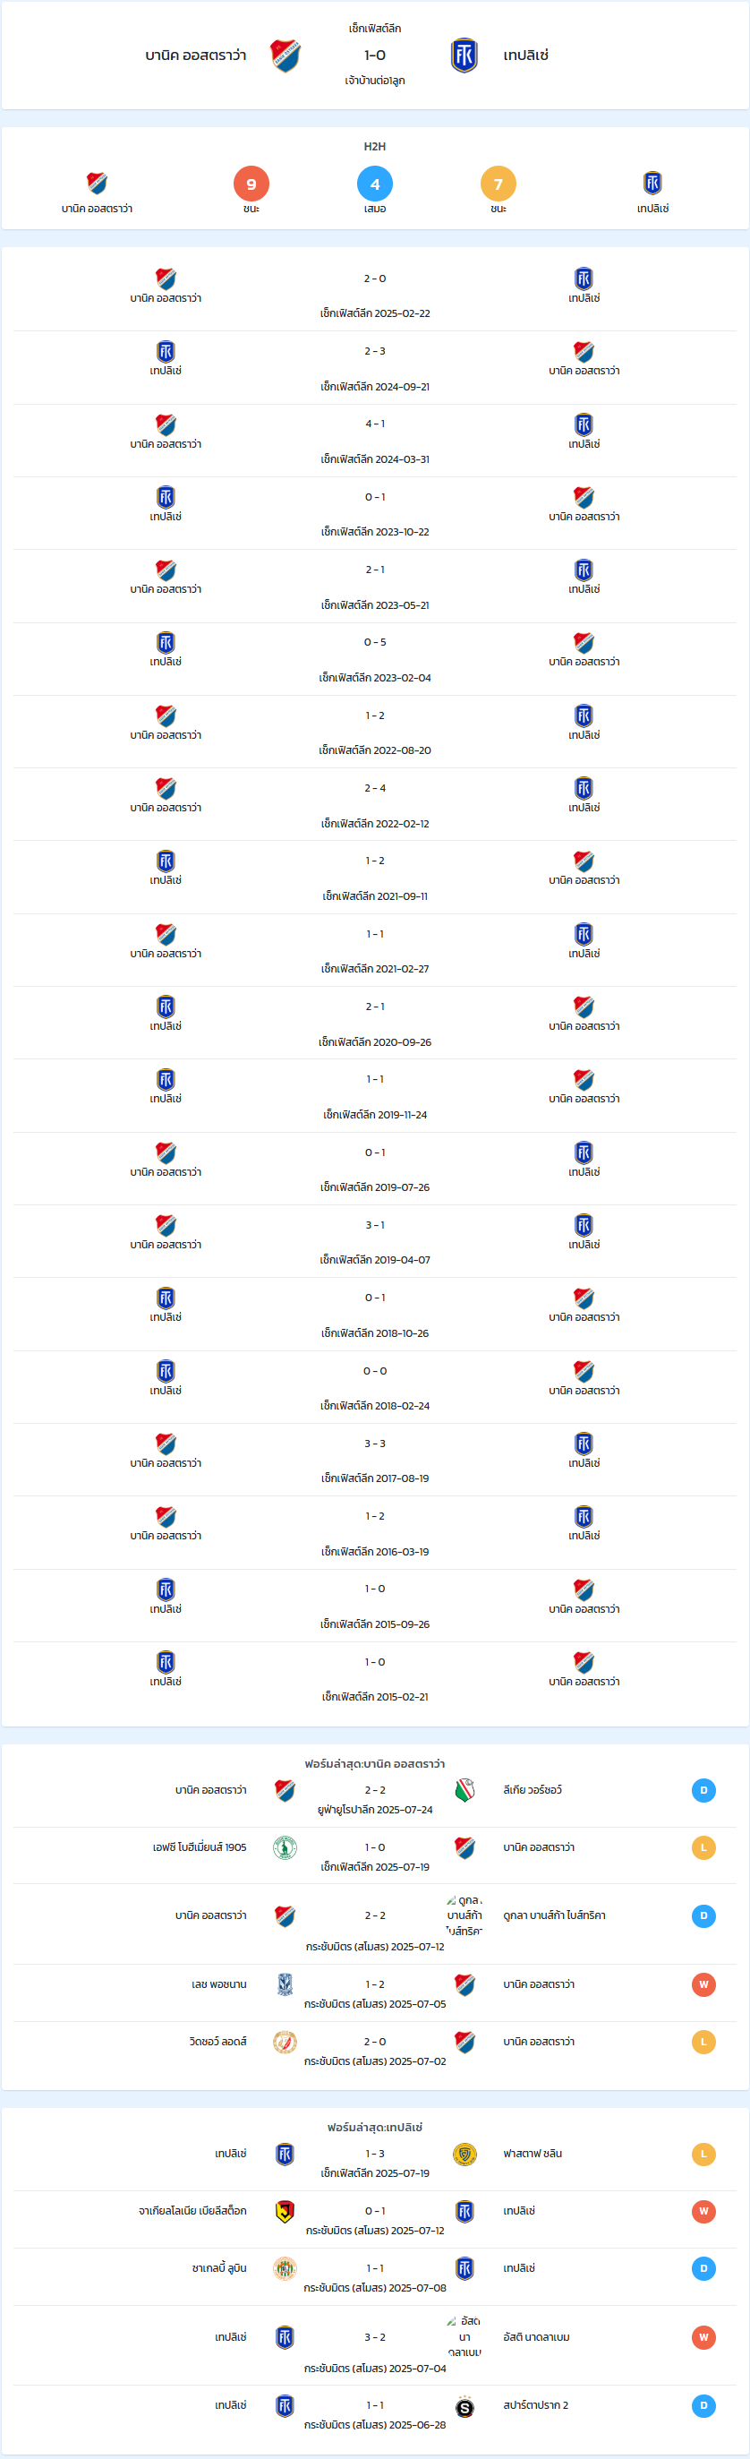Click the red 9 wins circle

tap(251, 184)
